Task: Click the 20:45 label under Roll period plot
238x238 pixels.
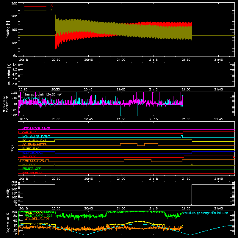Action: click(88, 90)
